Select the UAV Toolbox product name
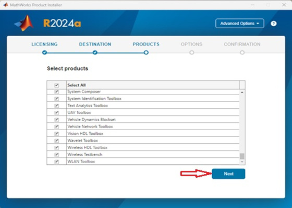This screenshot has height=208, width=292. click(79, 112)
